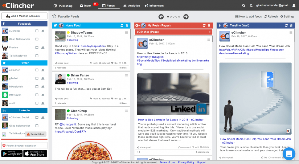Click Renew token button
Screen dimensions: 299x164
35,134
